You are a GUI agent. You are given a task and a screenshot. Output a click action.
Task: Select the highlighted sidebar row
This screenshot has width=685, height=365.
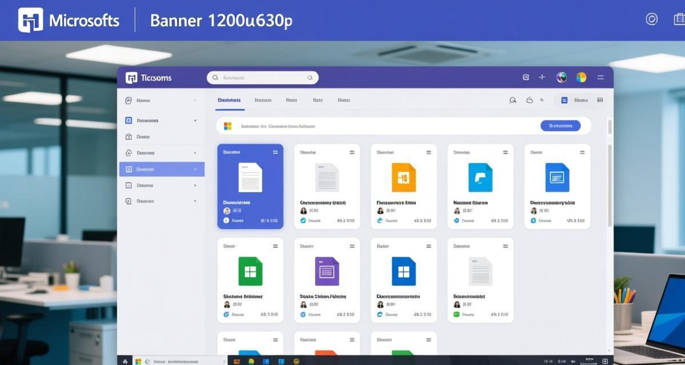[162, 169]
